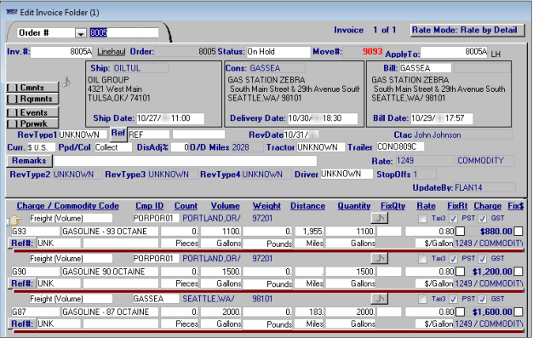Click the Driver field showing UNKNOWN
533x338 pixels.
(347, 174)
